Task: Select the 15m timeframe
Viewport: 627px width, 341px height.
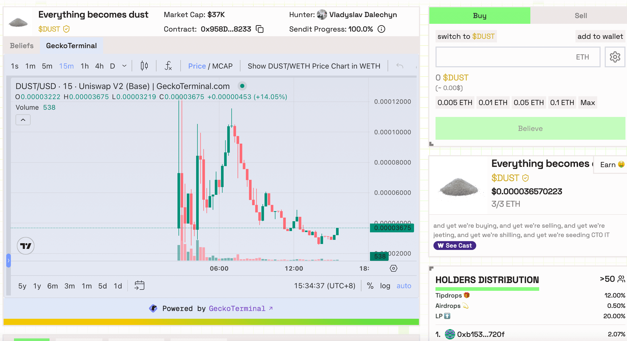Action: (x=66, y=66)
